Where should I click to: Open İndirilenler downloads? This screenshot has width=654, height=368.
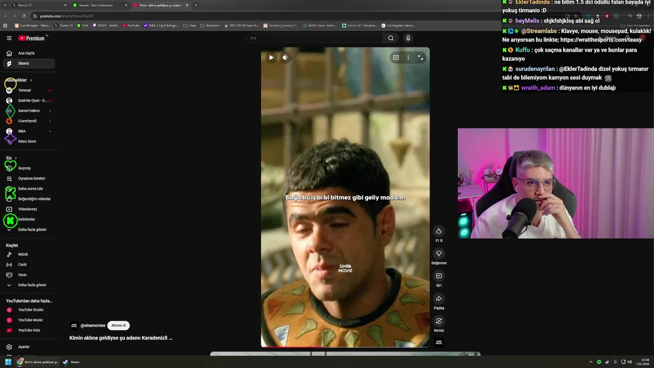(29, 219)
